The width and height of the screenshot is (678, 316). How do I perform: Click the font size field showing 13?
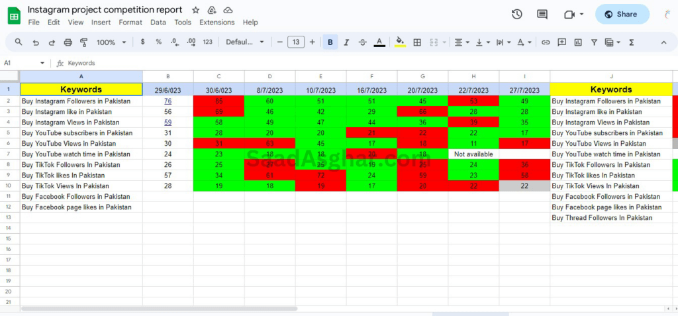(296, 42)
